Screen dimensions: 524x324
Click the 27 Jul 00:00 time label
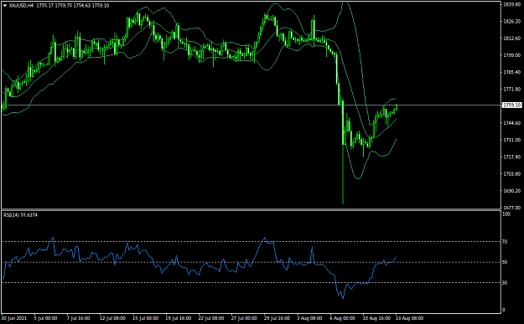pyautogui.click(x=244, y=318)
